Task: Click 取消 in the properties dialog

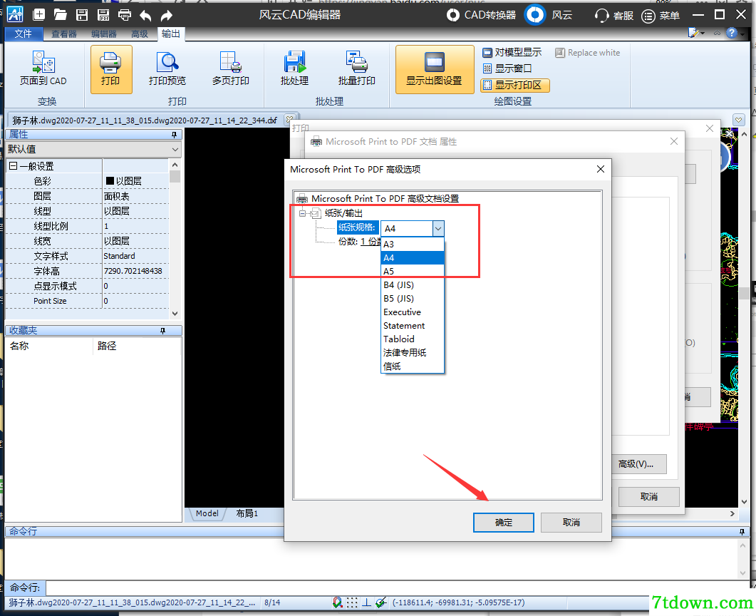Action: click(x=649, y=497)
